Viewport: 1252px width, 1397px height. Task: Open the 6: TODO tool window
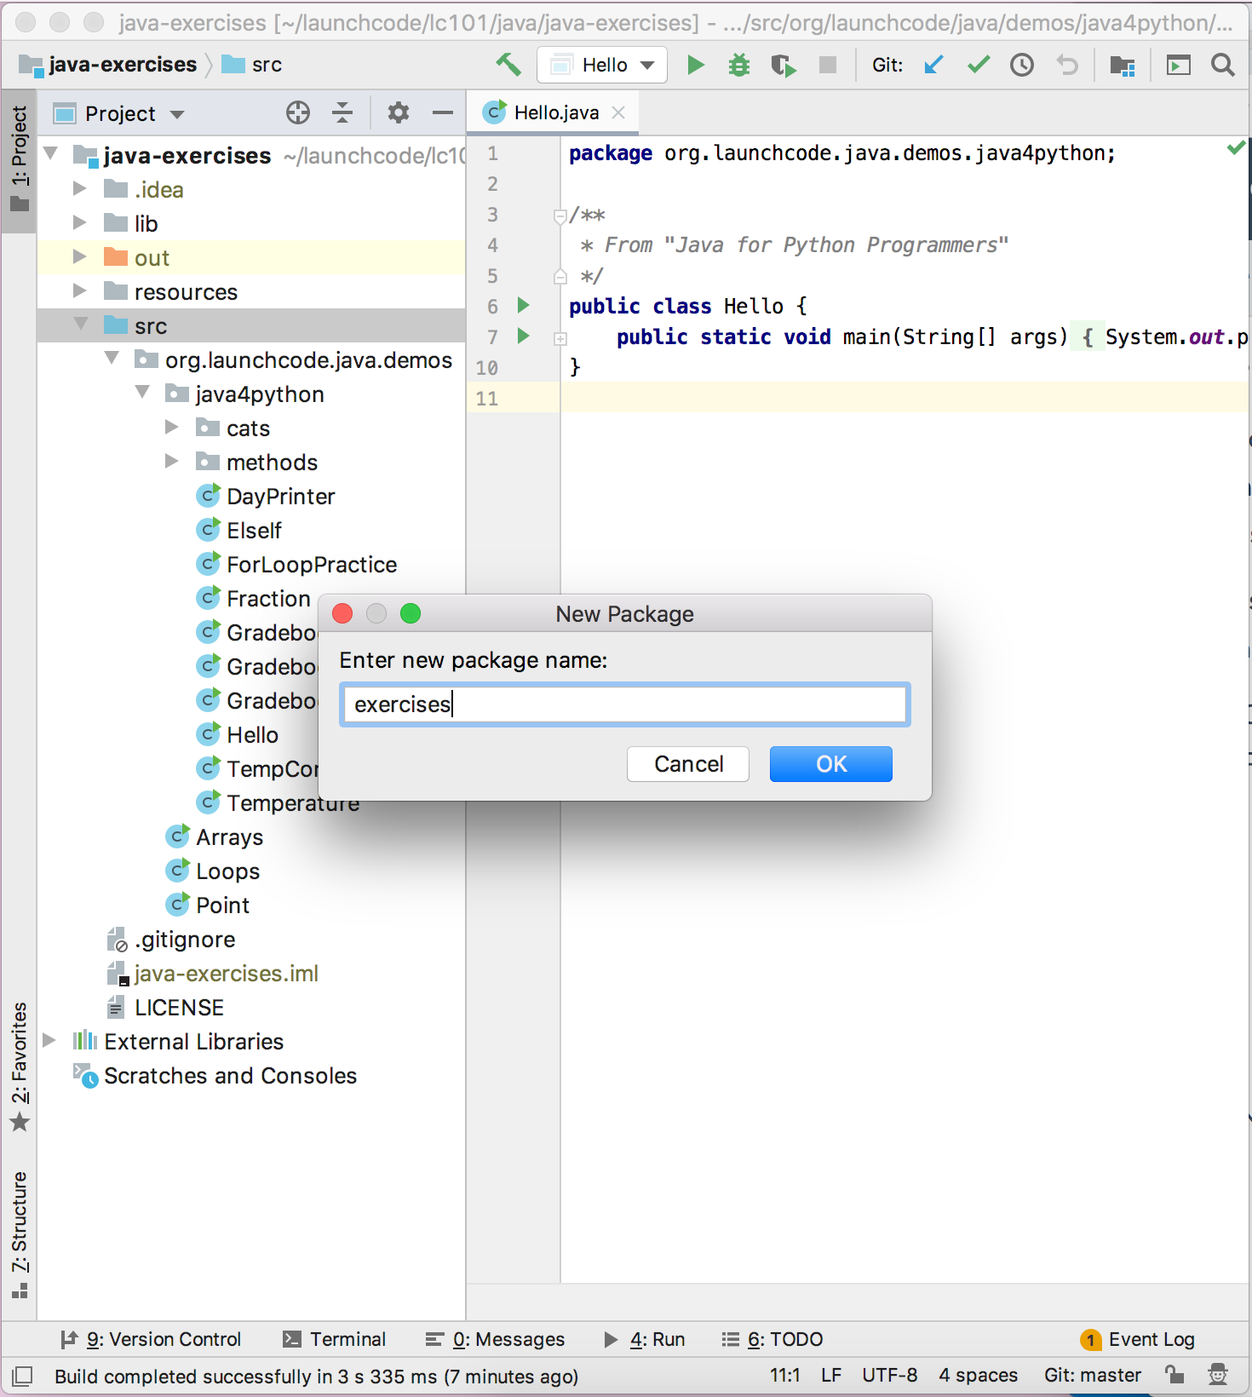click(x=772, y=1339)
